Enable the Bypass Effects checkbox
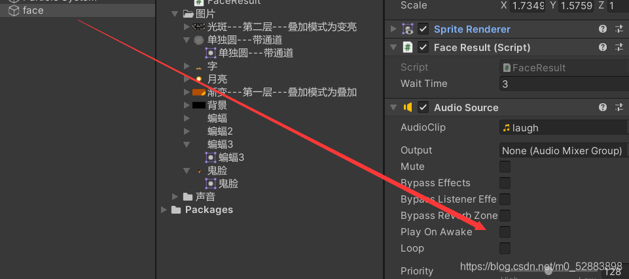This screenshot has width=629, height=279. coord(505,183)
